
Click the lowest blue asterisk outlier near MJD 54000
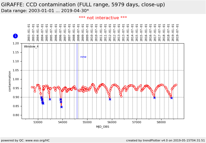(x=61, y=107)
